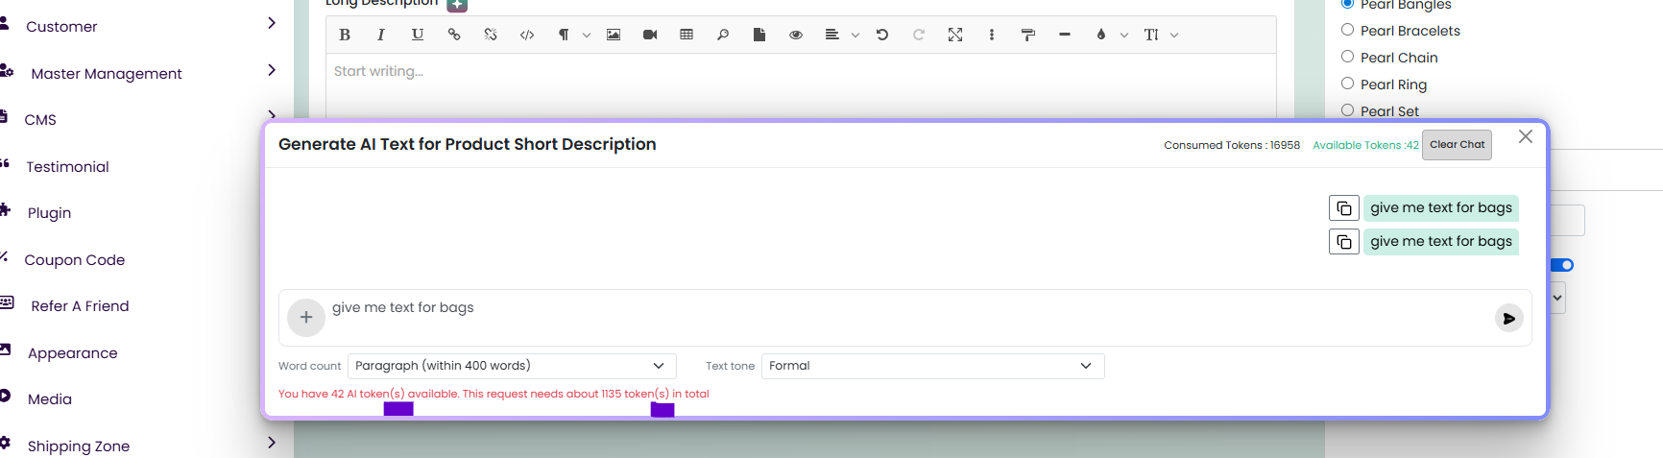Image resolution: width=1663 pixels, height=458 pixels.
Task: Expand font size dropdown arrow
Action: click(1174, 36)
